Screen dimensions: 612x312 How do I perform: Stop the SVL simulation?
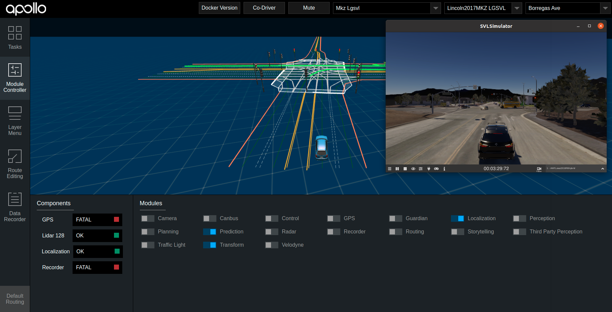(x=405, y=169)
